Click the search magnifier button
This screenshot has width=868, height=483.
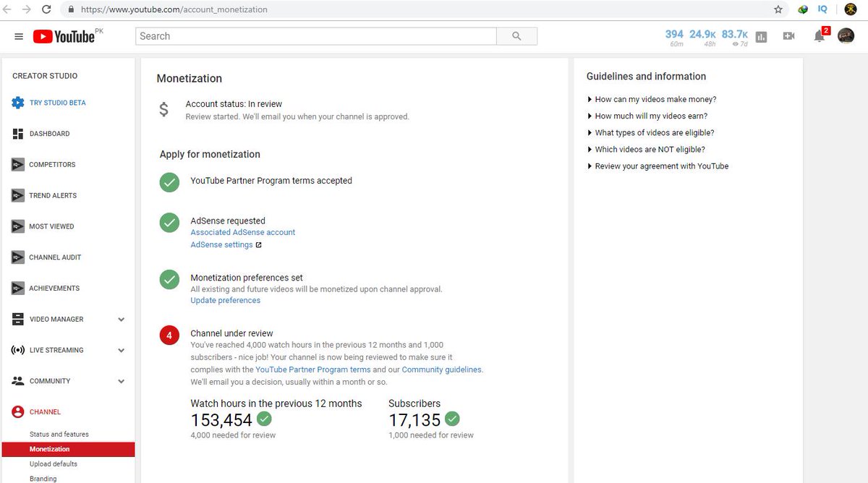pyautogui.click(x=516, y=36)
